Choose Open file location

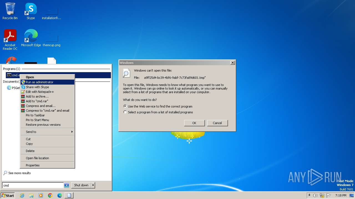(47, 158)
